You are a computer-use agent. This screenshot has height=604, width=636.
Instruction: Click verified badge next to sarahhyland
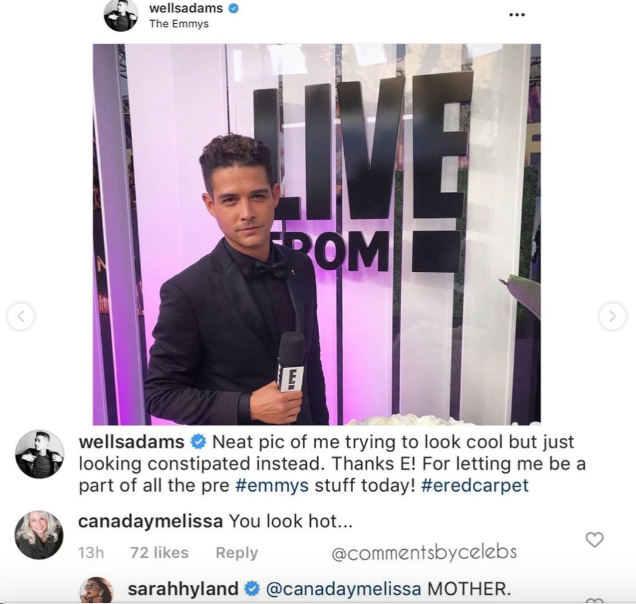click(x=251, y=589)
